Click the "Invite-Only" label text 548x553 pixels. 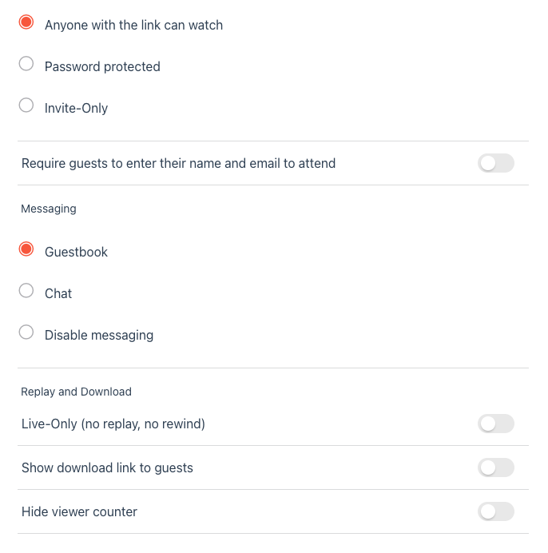[76, 108]
